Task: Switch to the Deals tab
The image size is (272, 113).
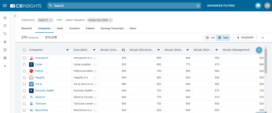Action: (60, 28)
